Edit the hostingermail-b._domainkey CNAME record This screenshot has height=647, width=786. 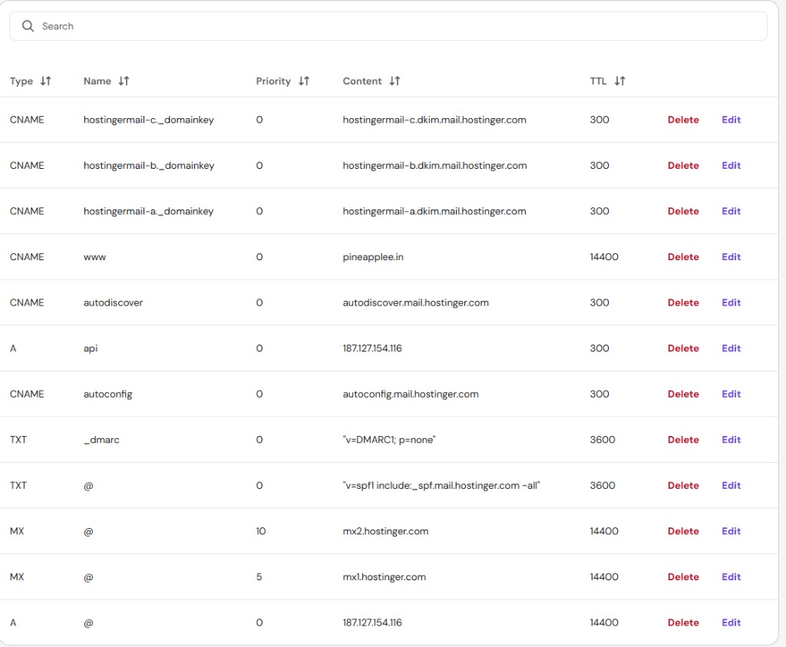tap(731, 166)
